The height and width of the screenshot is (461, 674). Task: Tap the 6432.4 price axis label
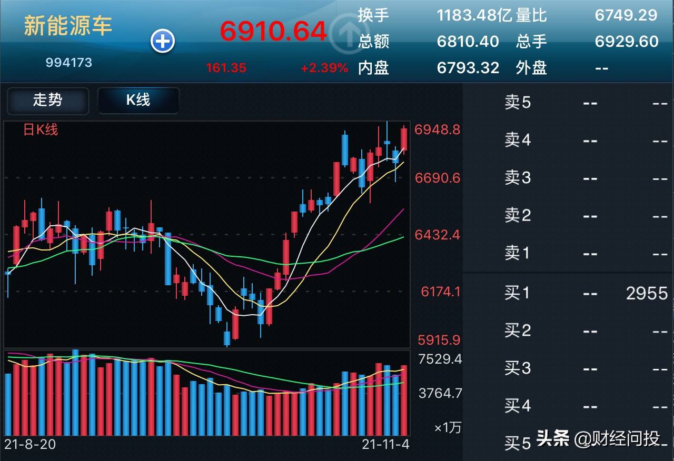point(438,235)
